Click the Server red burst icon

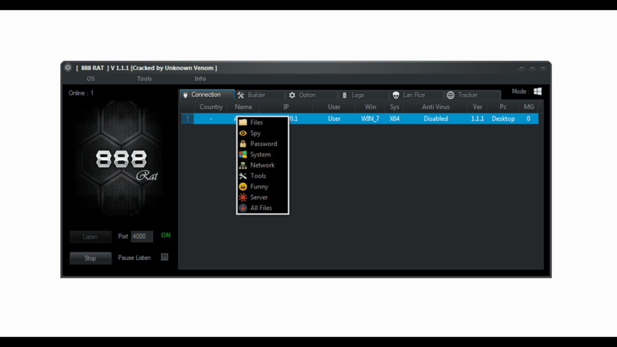point(243,197)
